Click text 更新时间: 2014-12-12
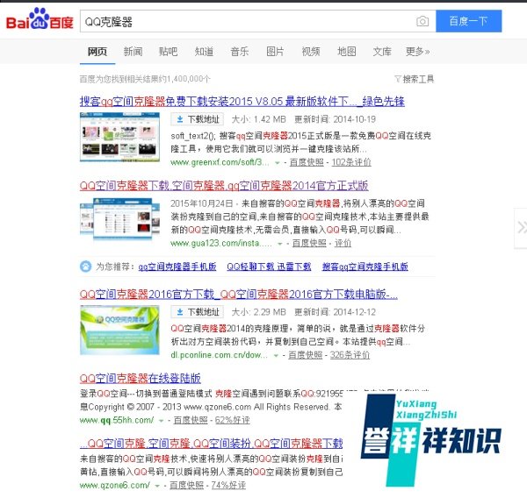Image resolution: width=527 pixels, height=498 pixels. [335, 312]
